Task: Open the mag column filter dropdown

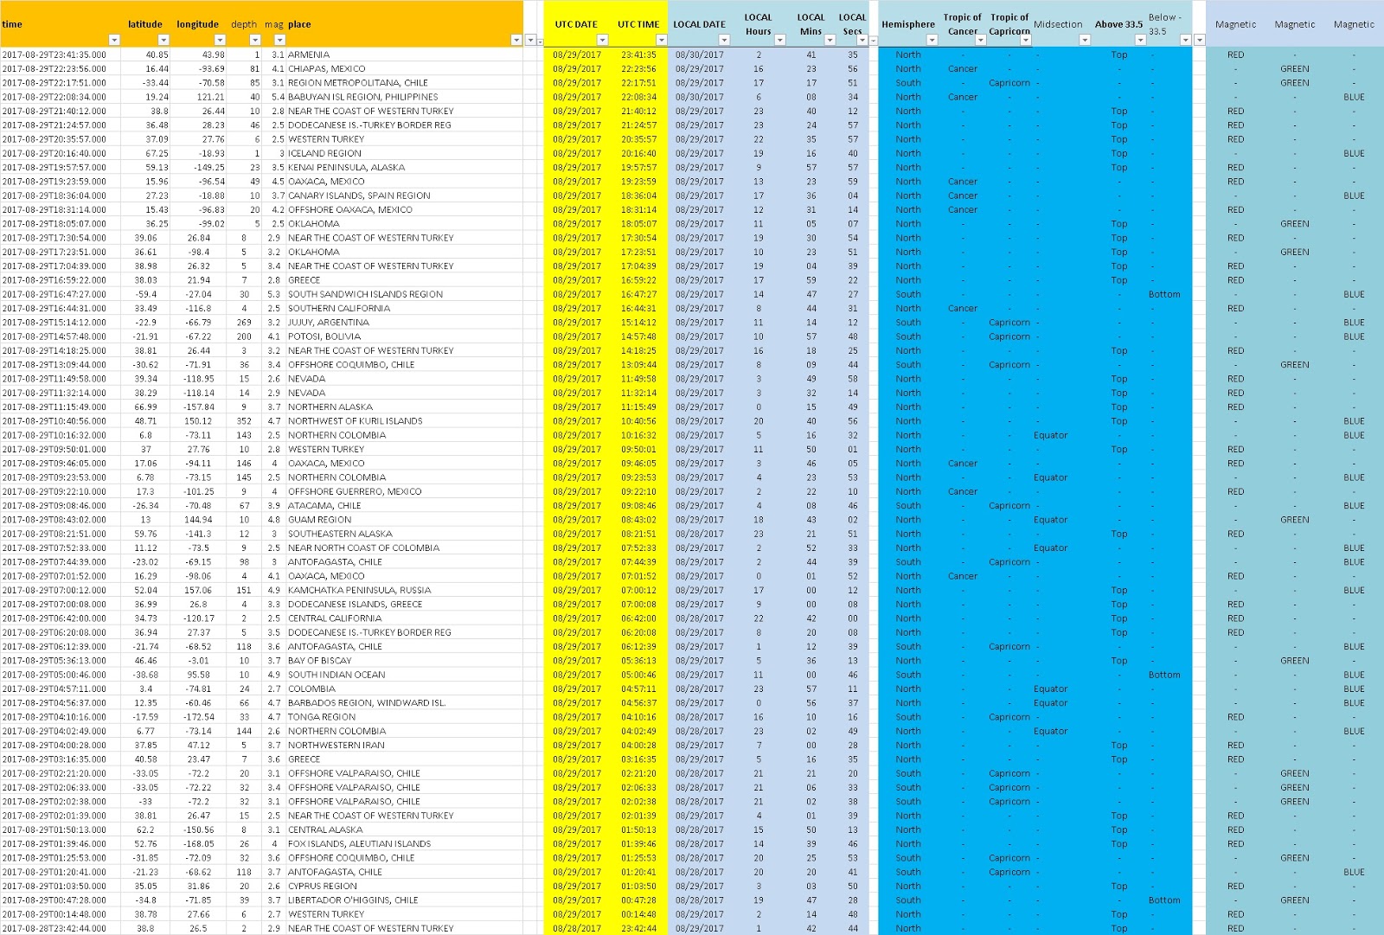Action: pos(279,40)
